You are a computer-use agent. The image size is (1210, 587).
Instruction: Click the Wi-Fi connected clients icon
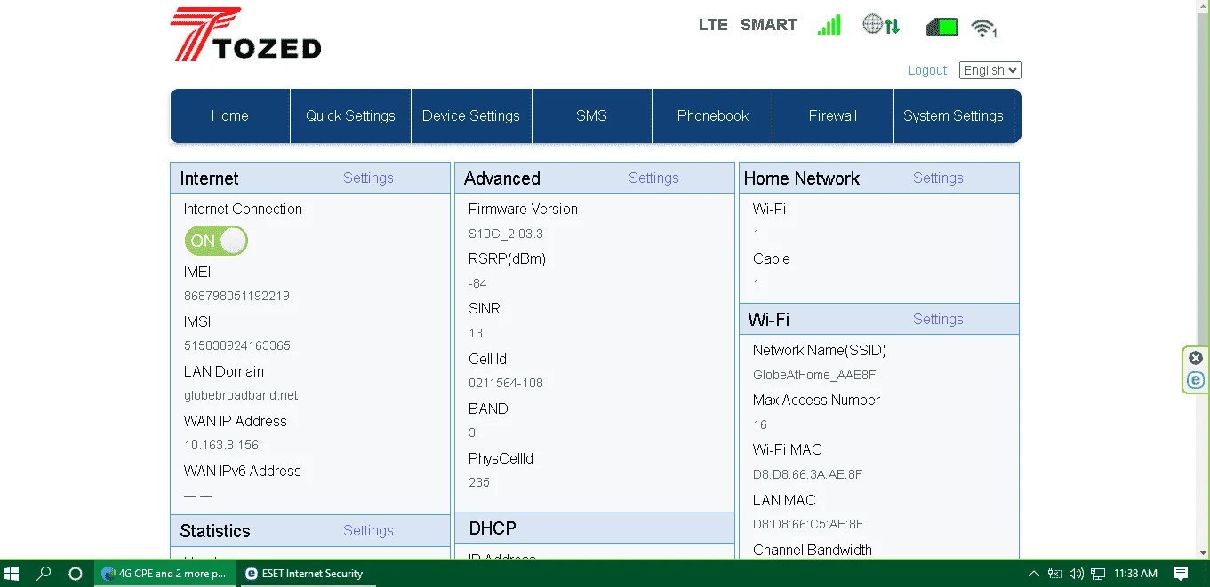coord(983,28)
